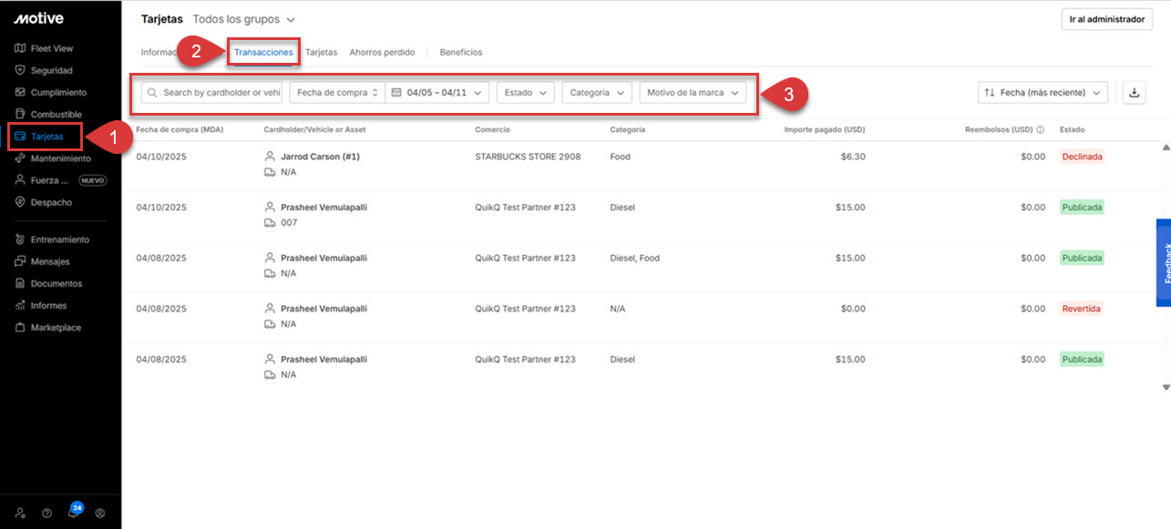Open the blue Feedback side tab
1171x529 pixels.
(1164, 262)
